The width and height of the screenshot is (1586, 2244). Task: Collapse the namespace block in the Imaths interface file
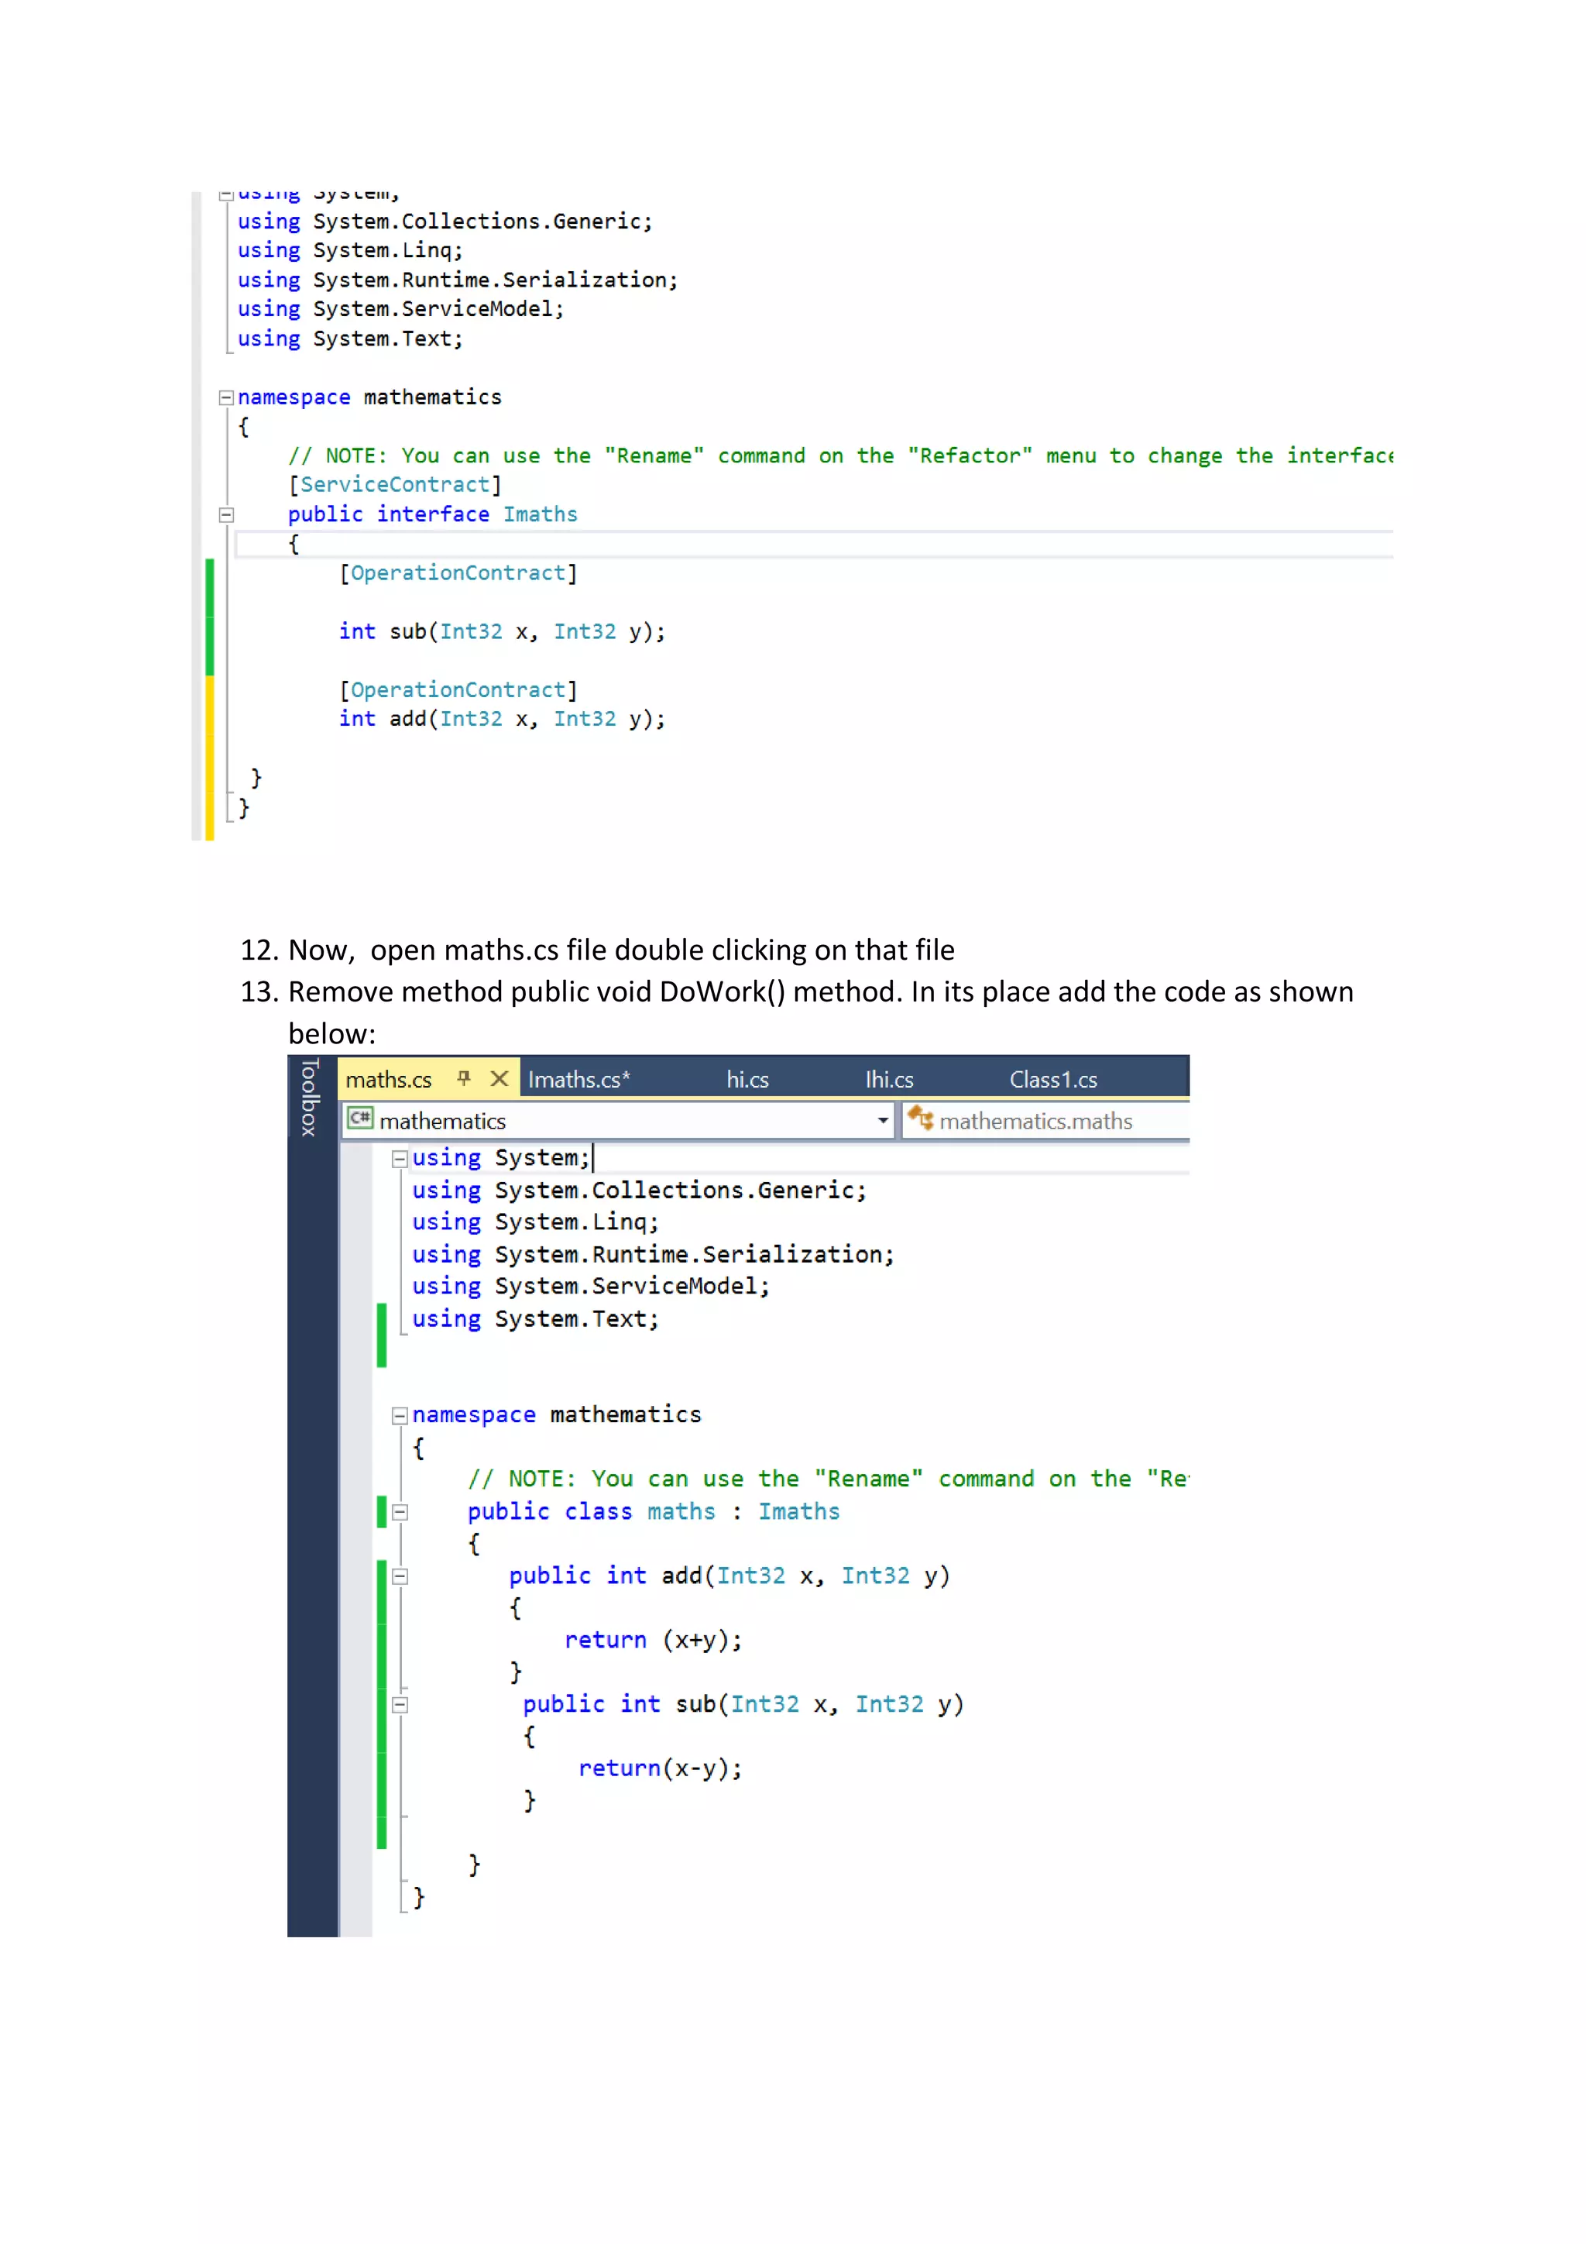pos(225,398)
